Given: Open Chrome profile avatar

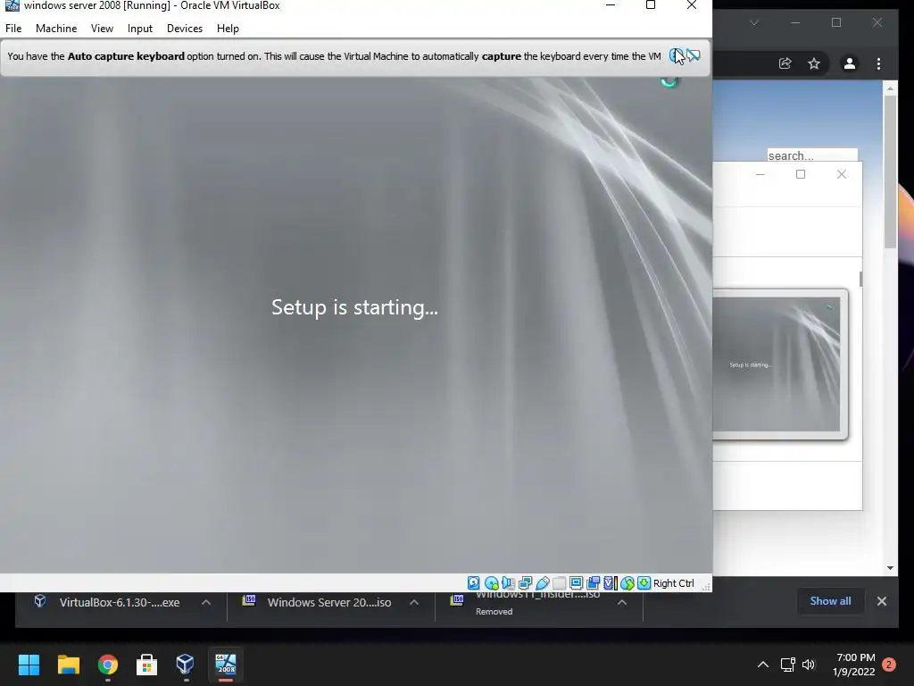Looking at the screenshot, I should click(850, 63).
